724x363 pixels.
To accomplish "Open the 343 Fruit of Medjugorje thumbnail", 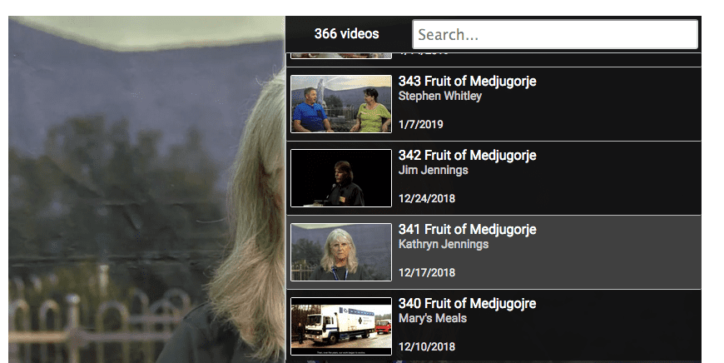I will [x=341, y=104].
